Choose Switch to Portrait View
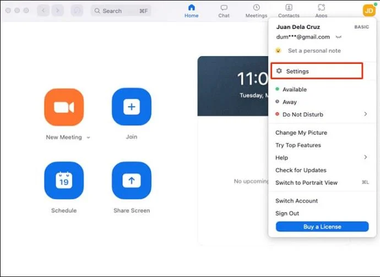 [306, 183]
